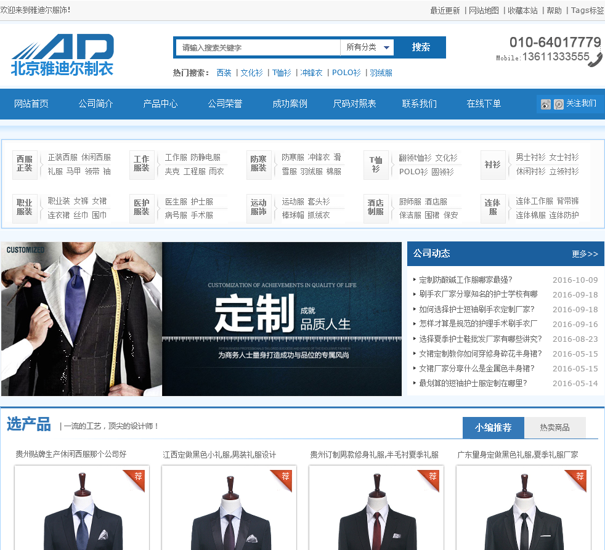The image size is (605, 550).
Task: Open the 网站地图 top link
Action: tap(484, 11)
